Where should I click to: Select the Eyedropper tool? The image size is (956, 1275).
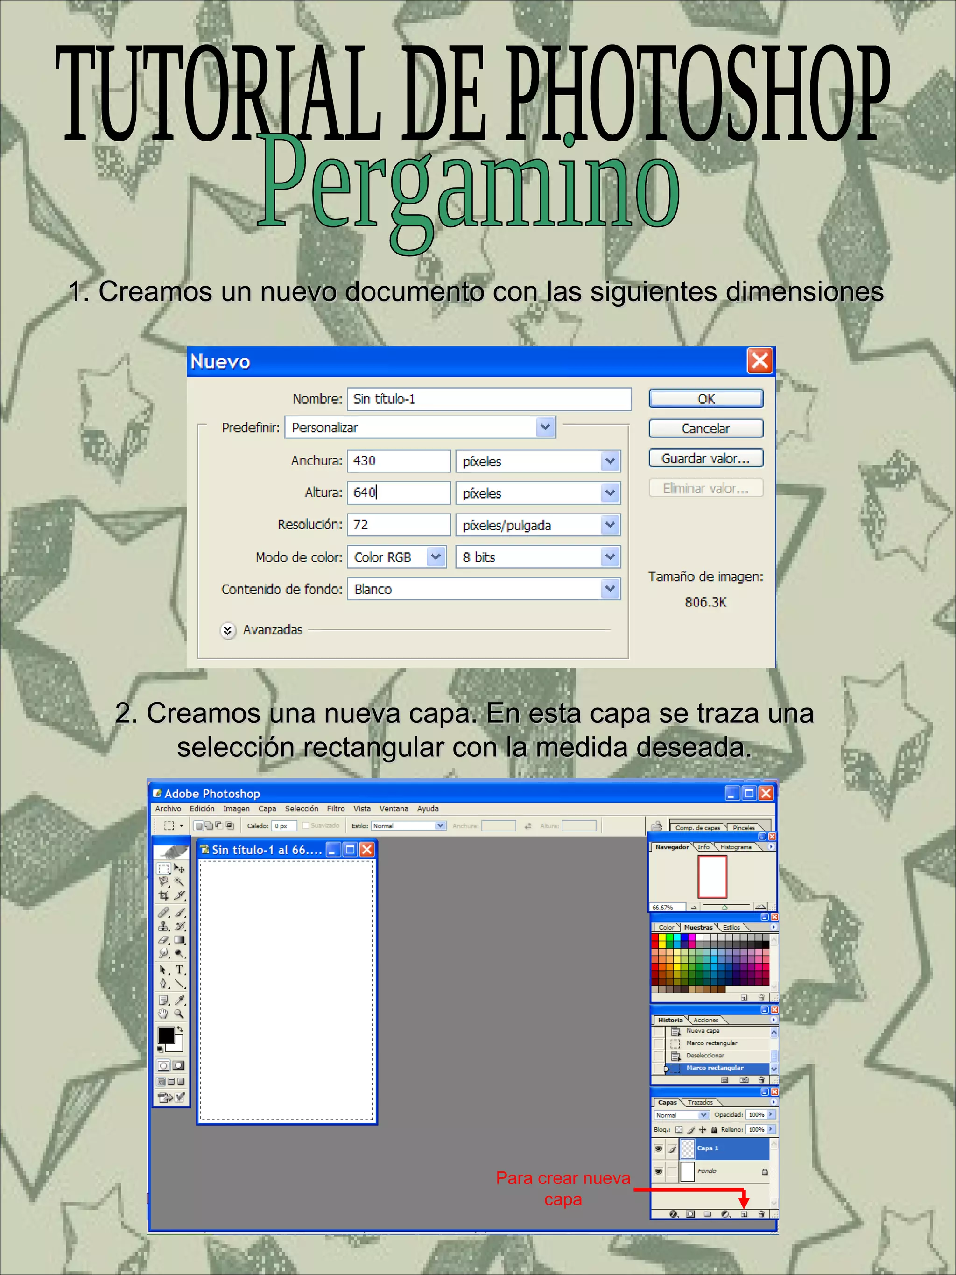(x=180, y=1000)
